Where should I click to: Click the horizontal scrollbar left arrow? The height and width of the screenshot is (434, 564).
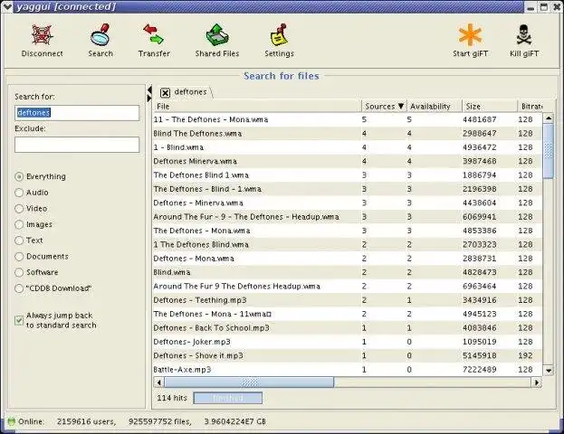159,382
